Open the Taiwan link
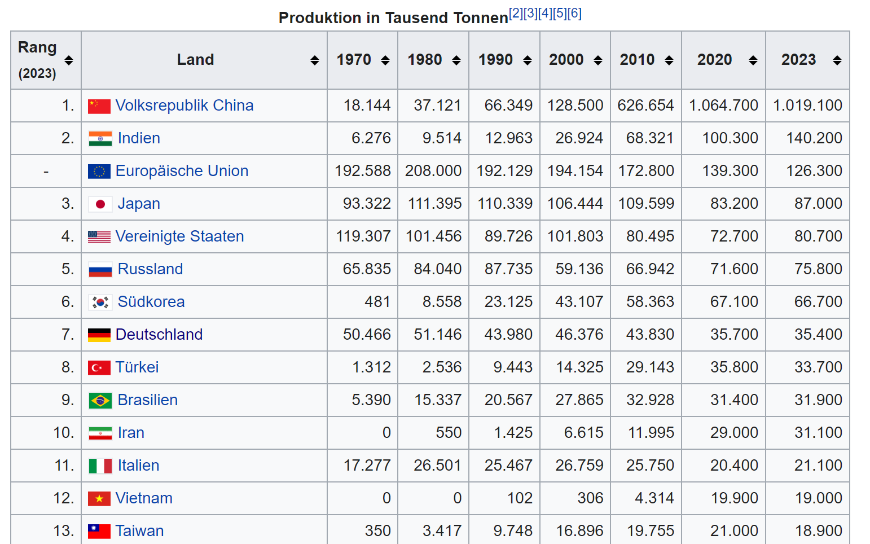The width and height of the screenshot is (870, 544). click(139, 531)
